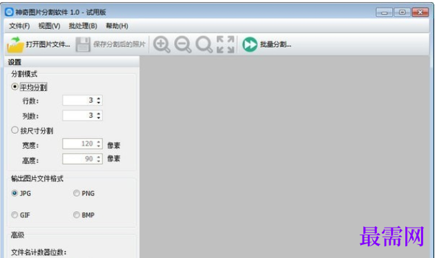
Task: Click the 打开图片文件... button label
Action: pos(48,44)
